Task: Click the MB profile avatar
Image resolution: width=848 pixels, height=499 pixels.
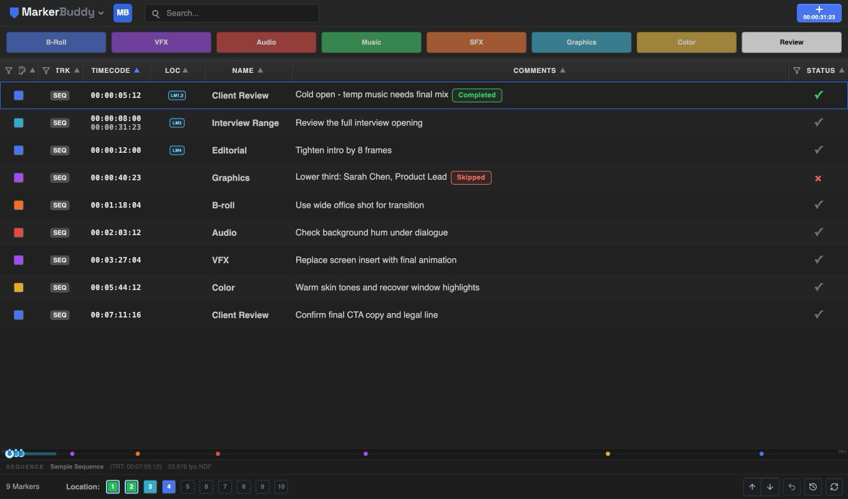Action: 123,12
